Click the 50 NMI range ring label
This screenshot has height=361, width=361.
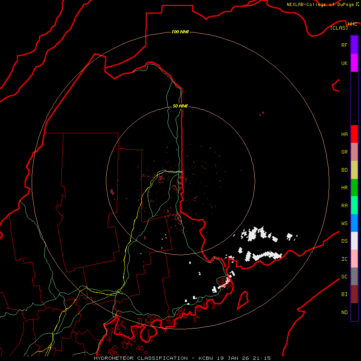coord(180,106)
